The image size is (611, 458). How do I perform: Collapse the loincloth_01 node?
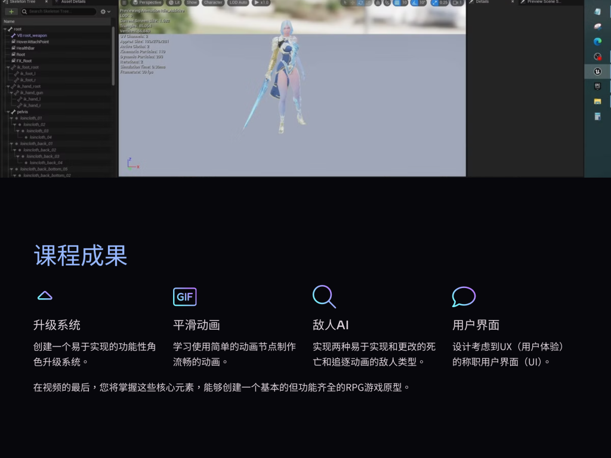[x=11, y=118]
